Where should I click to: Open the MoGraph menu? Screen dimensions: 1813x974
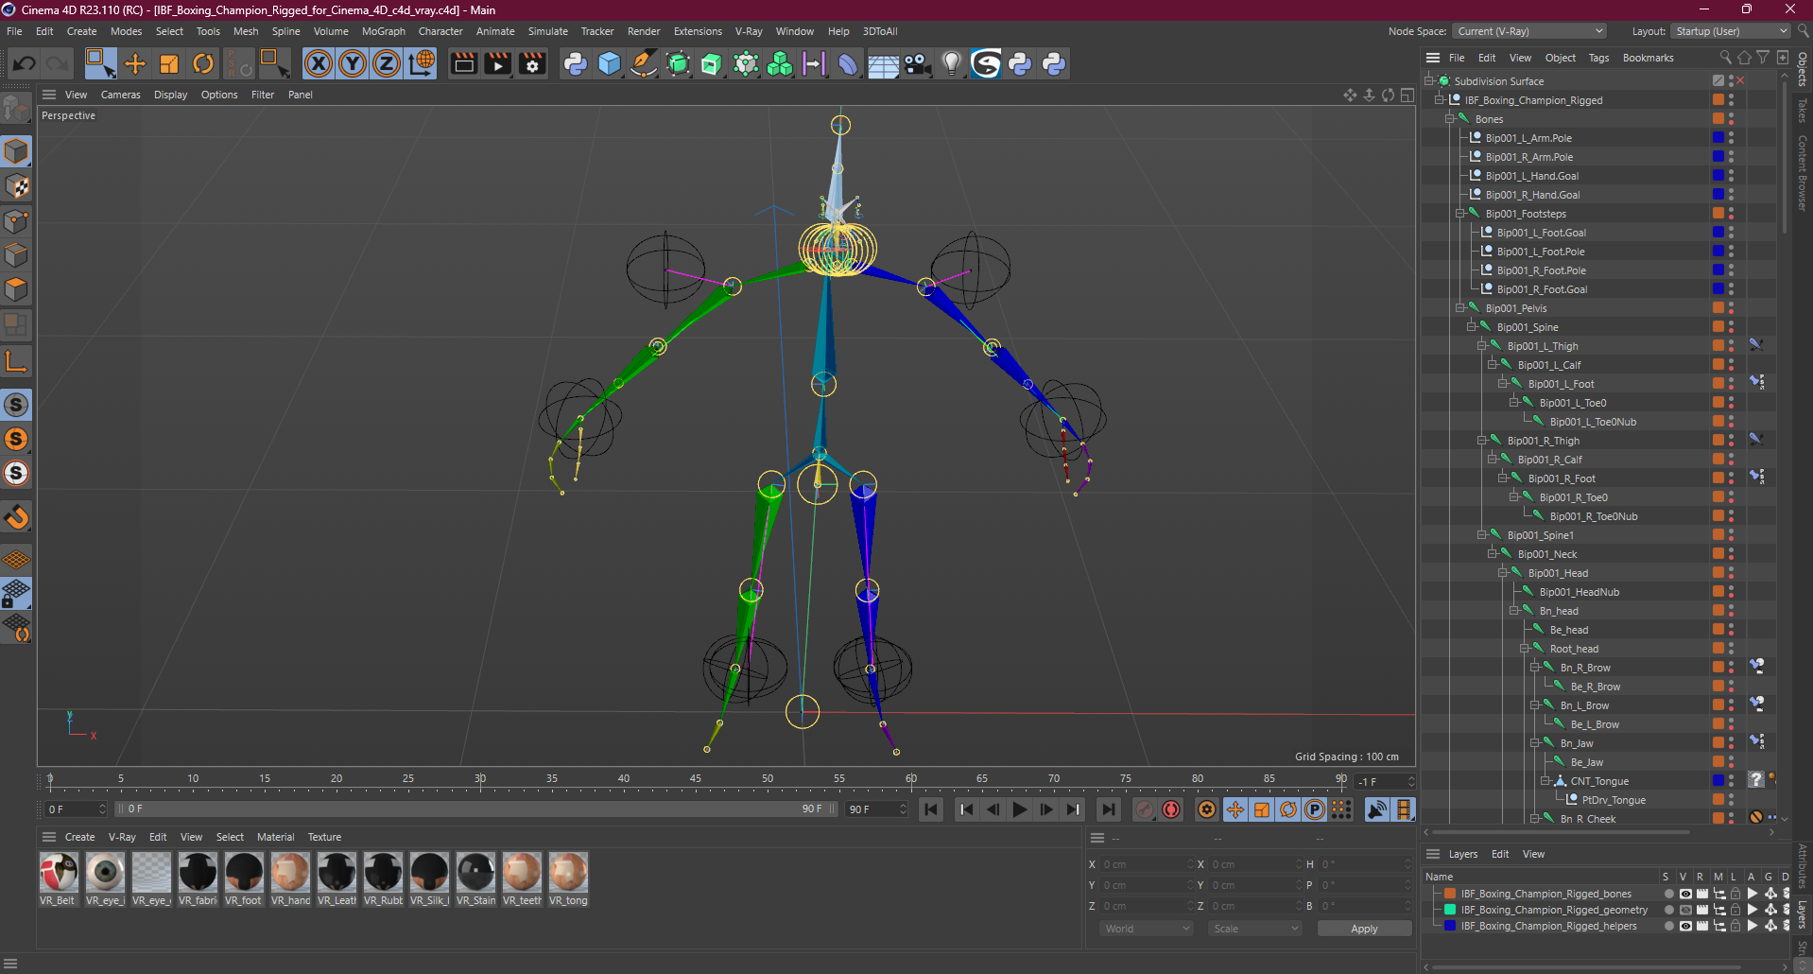[x=384, y=31]
